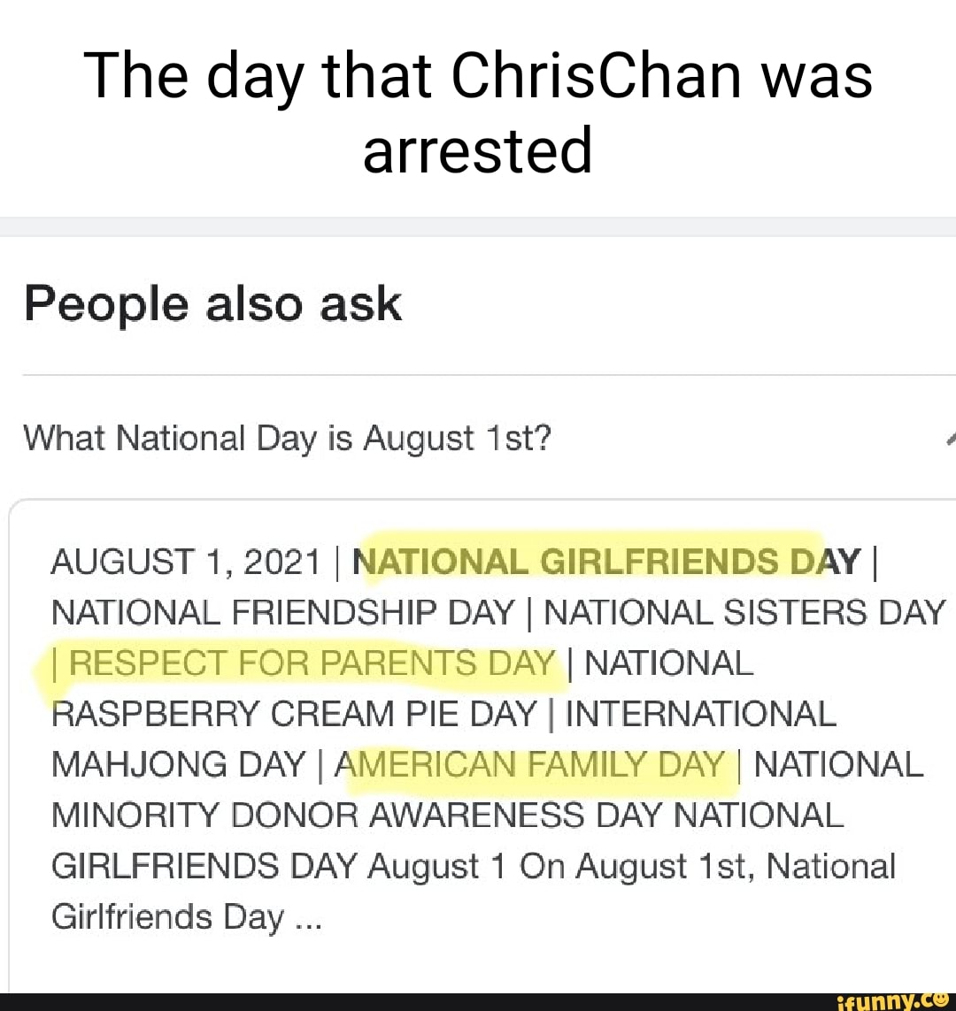Select 'AUGUST 1, 2021' at the snippet start
The width and height of the screenshot is (956, 1011).
(x=186, y=560)
